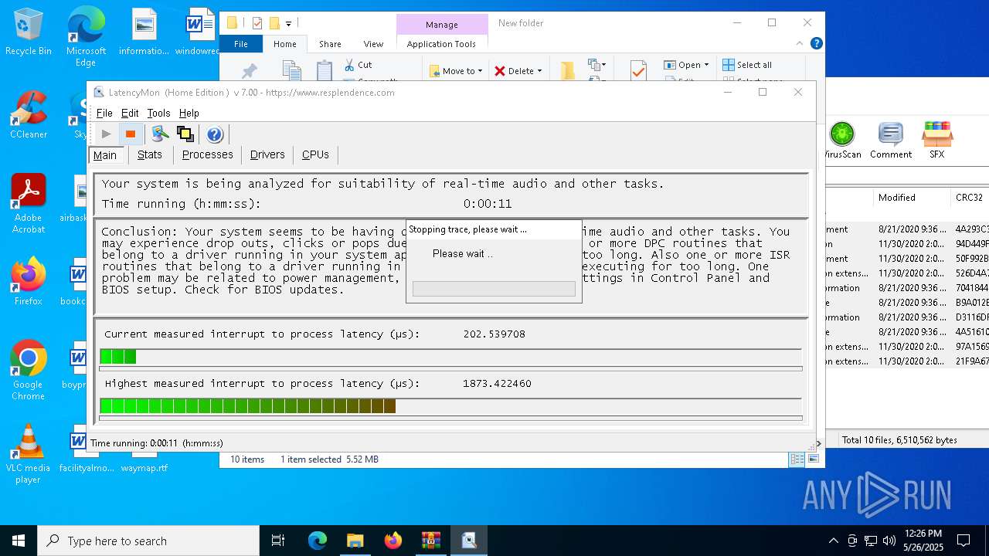Open the blue Help question mark icon
This screenshot has height=556, width=989.
[x=215, y=134]
